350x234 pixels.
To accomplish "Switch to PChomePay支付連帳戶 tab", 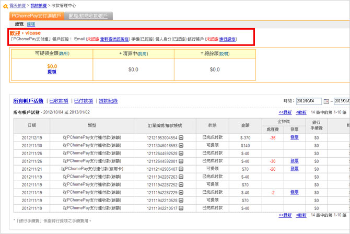I will click(37, 16).
